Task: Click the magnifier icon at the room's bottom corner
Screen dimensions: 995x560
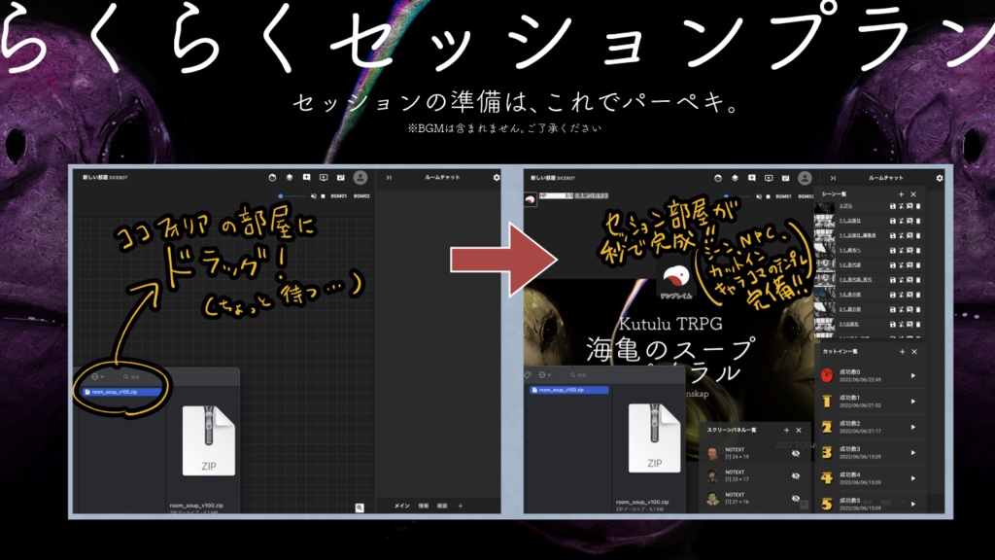Action: [360, 507]
